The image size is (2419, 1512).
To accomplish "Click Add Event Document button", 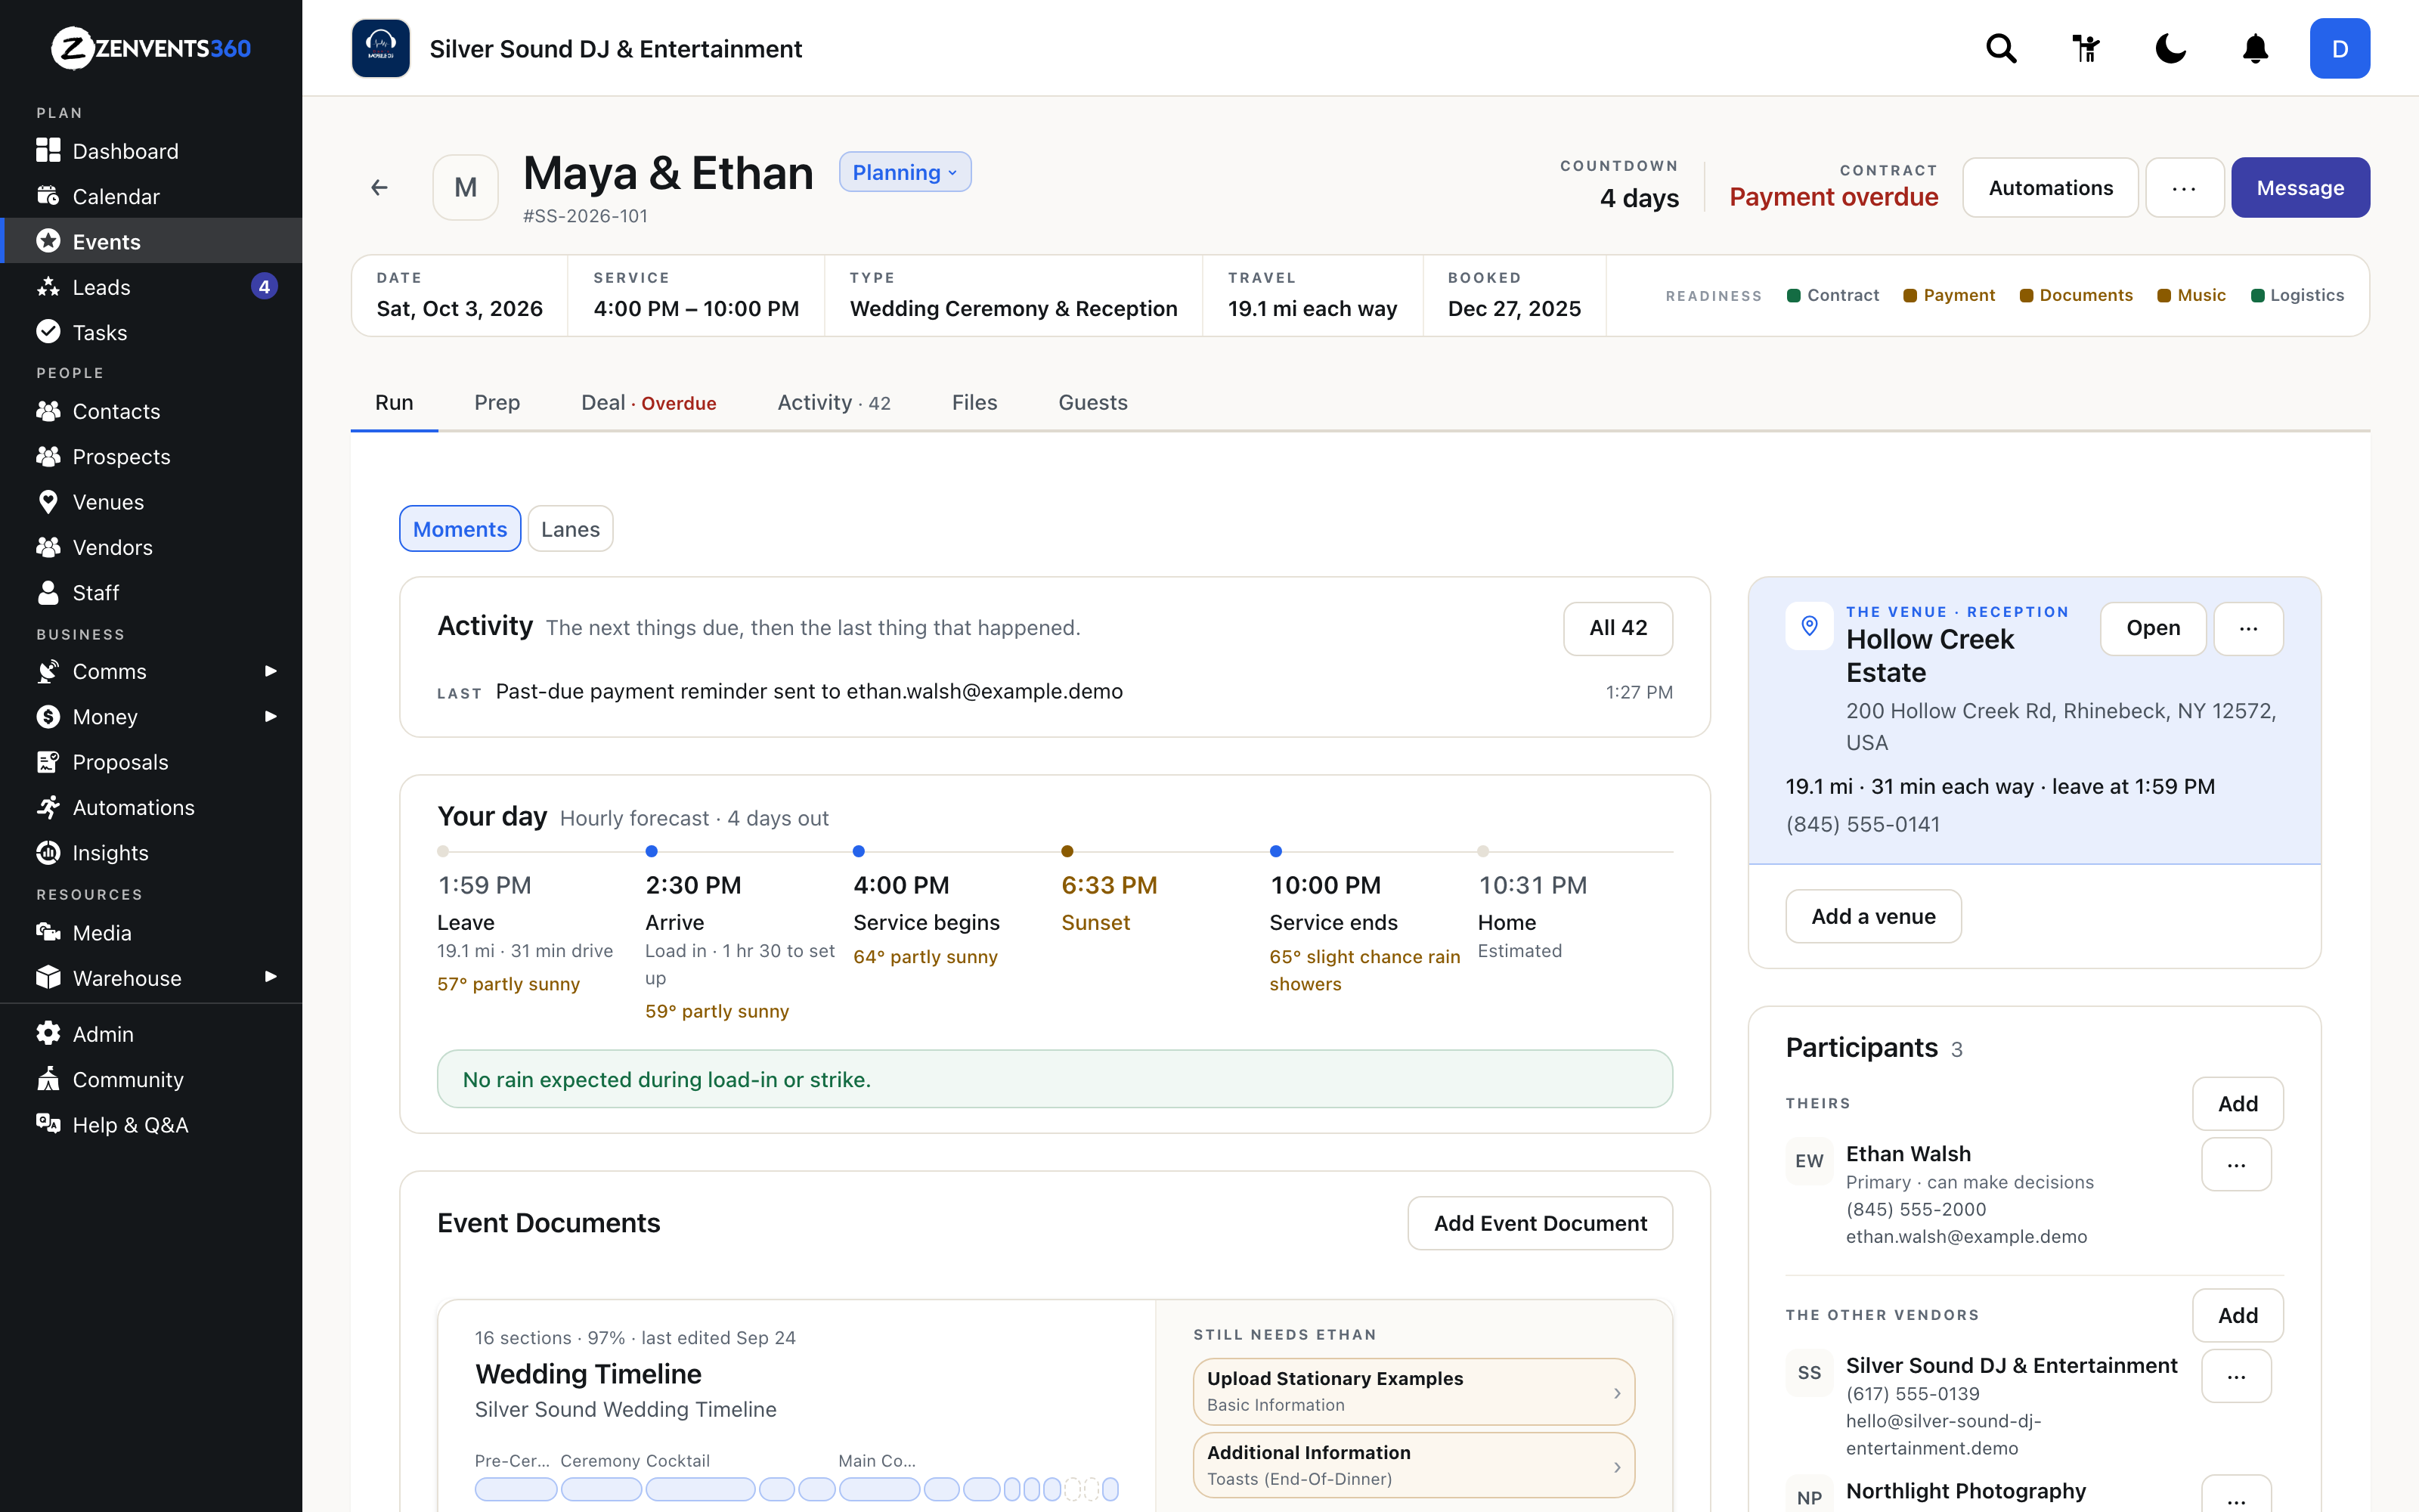I will 1541,1223.
